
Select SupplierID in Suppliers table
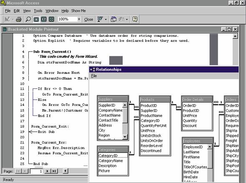point(107,105)
